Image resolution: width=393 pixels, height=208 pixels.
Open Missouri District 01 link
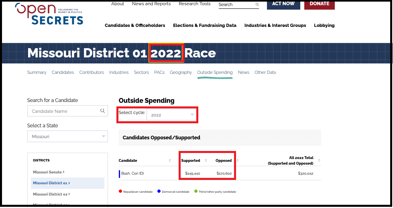[51, 183]
